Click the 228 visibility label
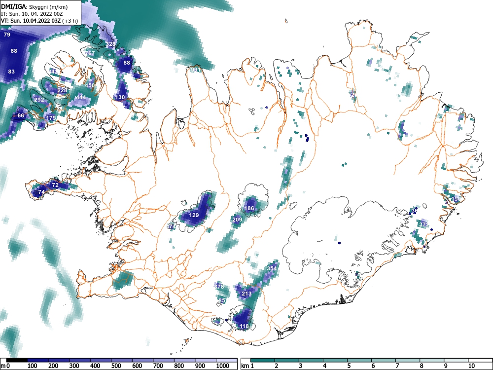 (62, 90)
